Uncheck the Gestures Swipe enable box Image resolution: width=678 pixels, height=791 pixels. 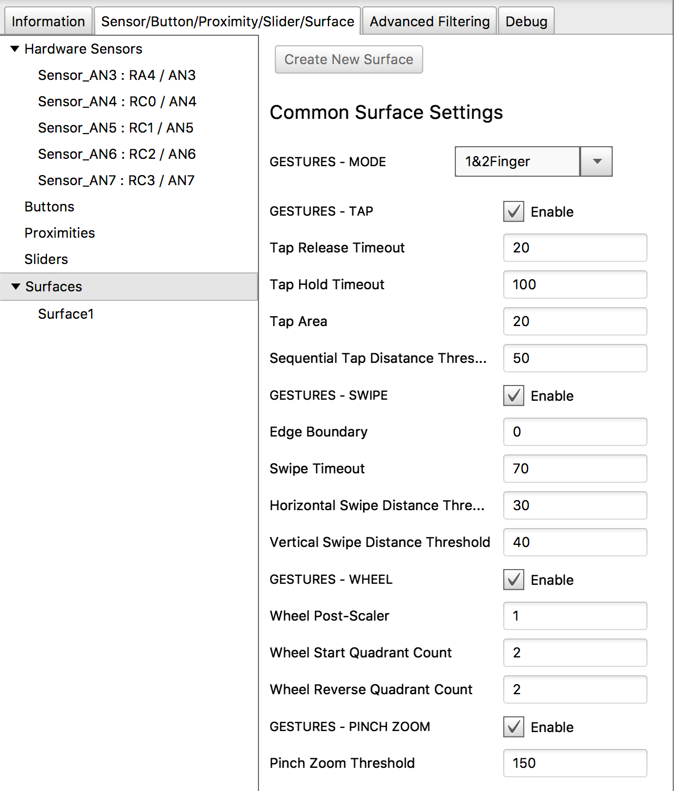(x=513, y=395)
